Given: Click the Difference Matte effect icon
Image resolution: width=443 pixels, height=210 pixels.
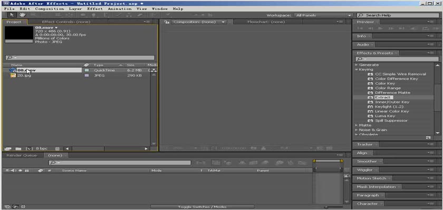Looking at the screenshot, I should pos(370,93).
